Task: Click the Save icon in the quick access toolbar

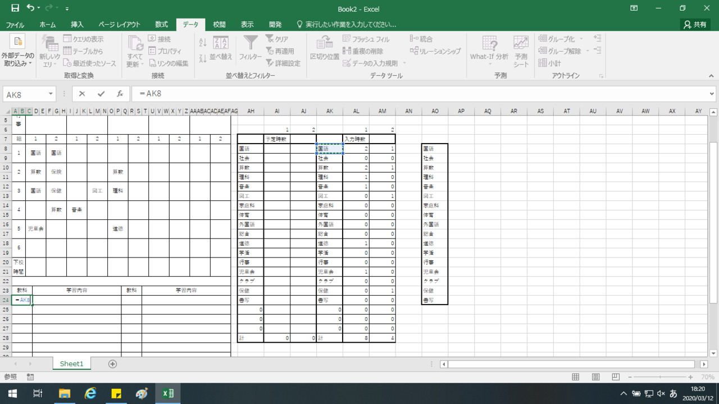Action: click(x=15, y=8)
